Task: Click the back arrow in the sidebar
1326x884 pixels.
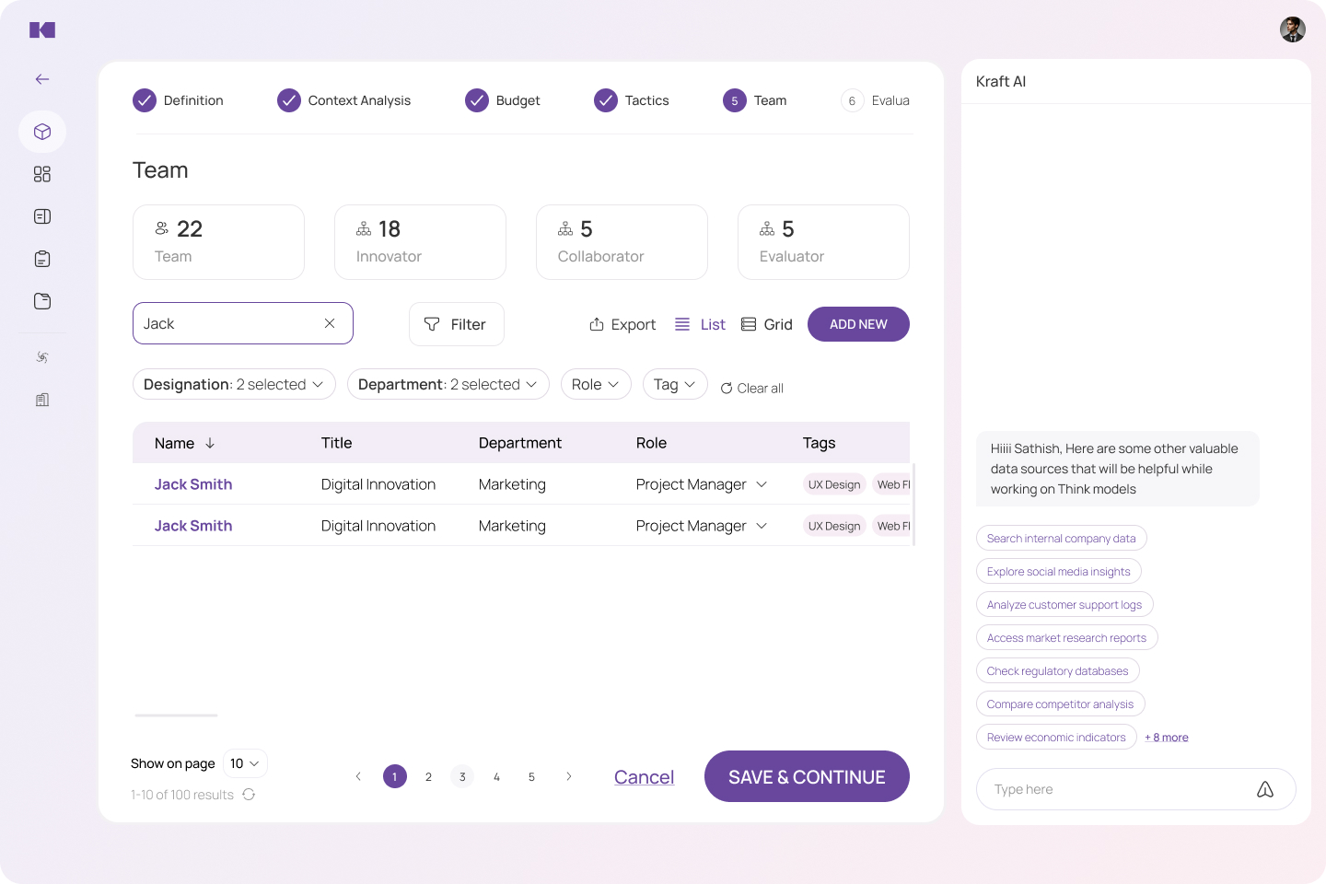Action: [x=42, y=79]
